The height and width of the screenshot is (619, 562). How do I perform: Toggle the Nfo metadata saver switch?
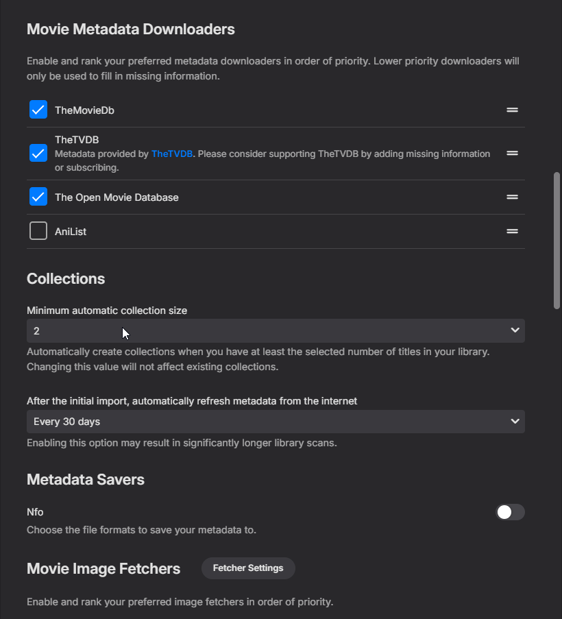(x=510, y=512)
